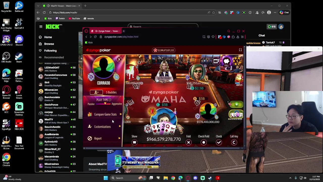Select the Call Any pre-action option
Viewport: 323px width, 182px height.
pyautogui.click(x=234, y=142)
